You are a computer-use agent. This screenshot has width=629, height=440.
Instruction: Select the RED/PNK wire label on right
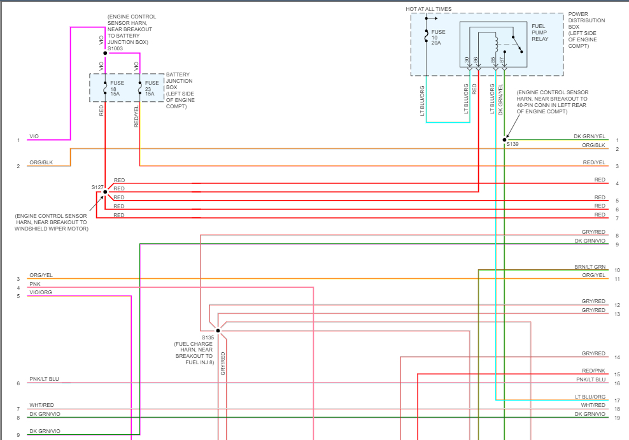coord(593,371)
